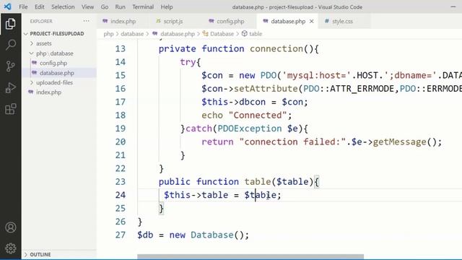Open the Explorer view in activity bar

click(10, 24)
